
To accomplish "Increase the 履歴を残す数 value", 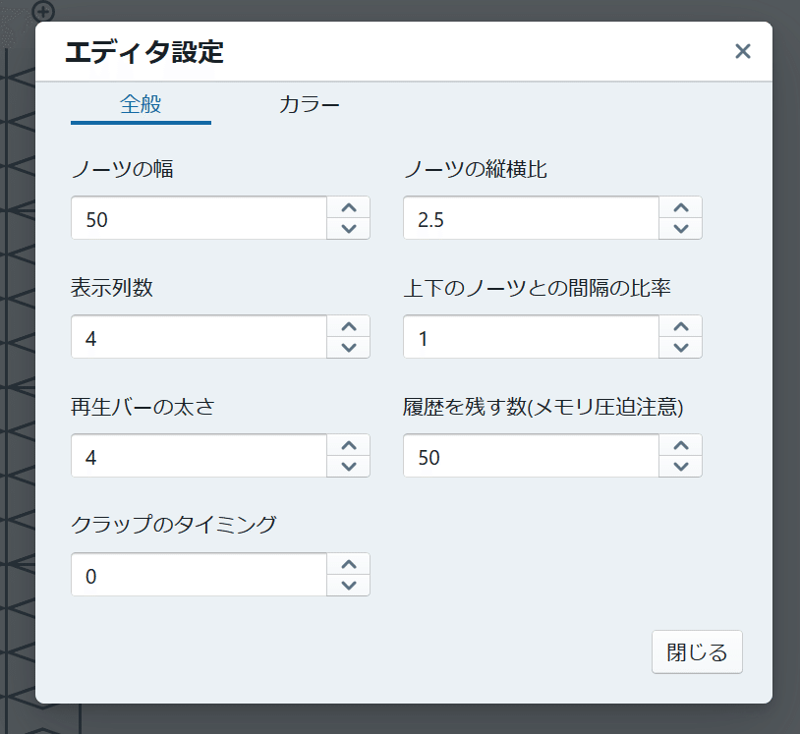I will click(x=680, y=445).
